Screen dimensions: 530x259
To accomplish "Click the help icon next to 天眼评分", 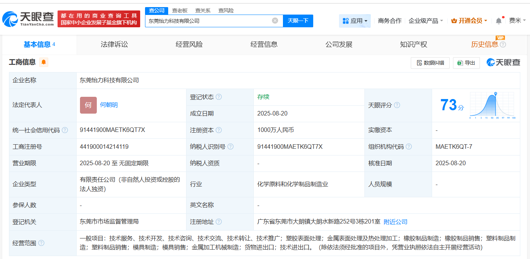I will (397, 105).
